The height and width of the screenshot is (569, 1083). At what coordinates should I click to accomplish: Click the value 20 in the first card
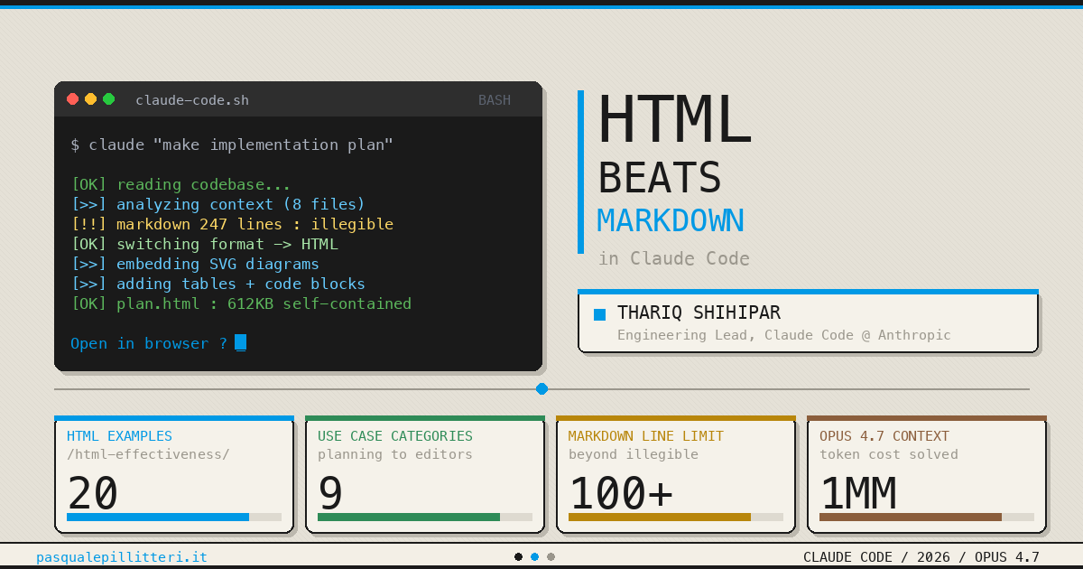93,494
